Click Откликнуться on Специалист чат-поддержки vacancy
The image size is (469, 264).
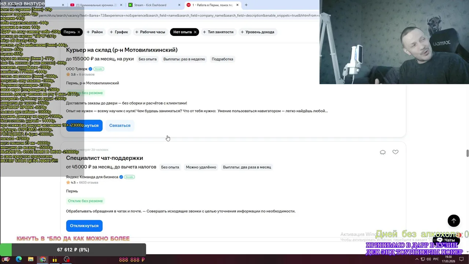pos(84,226)
